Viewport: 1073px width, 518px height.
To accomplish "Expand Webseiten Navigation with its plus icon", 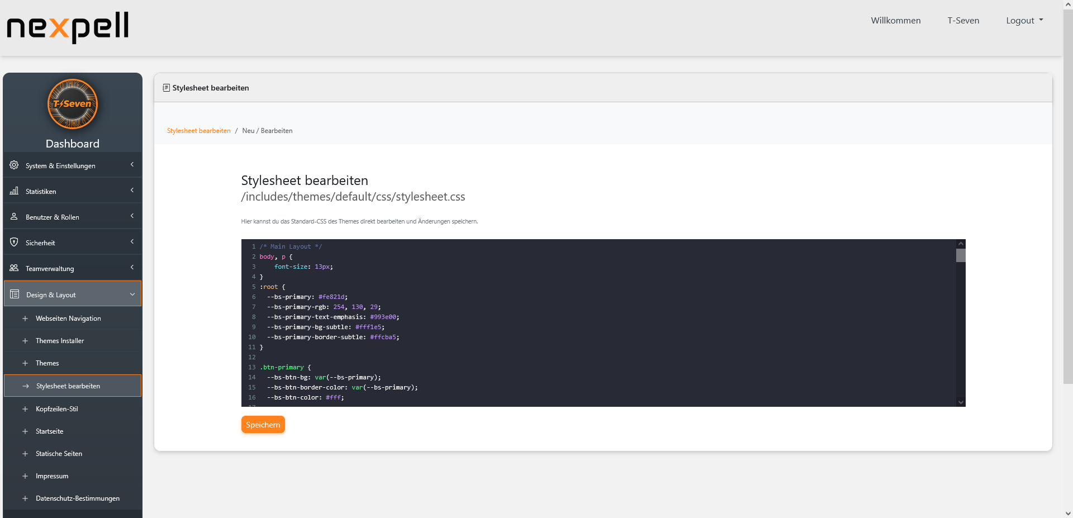I will point(25,318).
